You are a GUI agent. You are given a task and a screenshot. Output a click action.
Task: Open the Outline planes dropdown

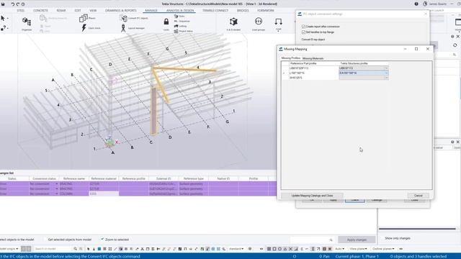click(x=383, y=249)
